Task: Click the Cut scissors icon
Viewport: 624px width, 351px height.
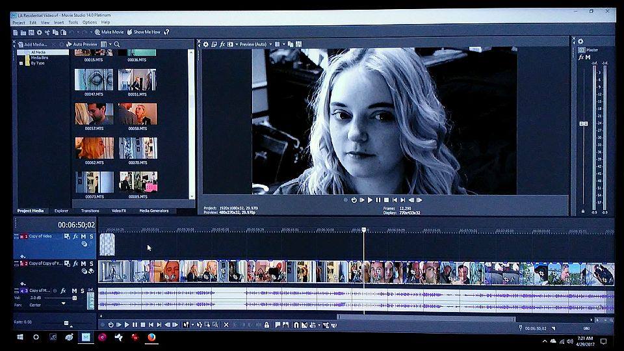Action: click(47, 32)
